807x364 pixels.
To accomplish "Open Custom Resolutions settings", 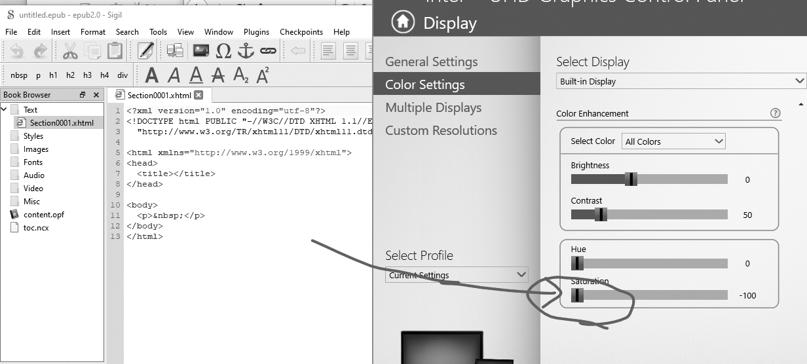I will (441, 130).
